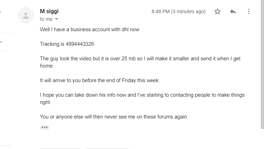Open the More options three-dot menu
Screen dimensions: 264x149
(249, 11)
